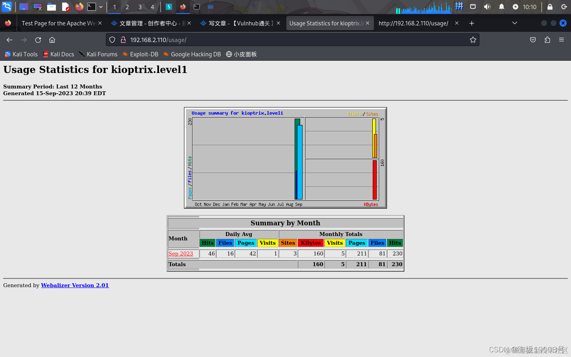Close the Test Page for Apache tab
Viewport: 571px width, 357px height.
point(100,23)
